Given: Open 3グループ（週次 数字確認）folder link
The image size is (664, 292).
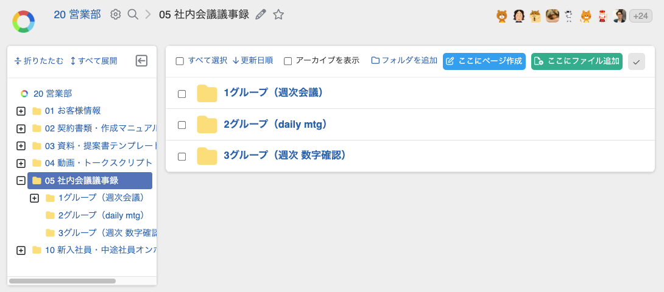Looking at the screenshot, I should pos(284,156).
